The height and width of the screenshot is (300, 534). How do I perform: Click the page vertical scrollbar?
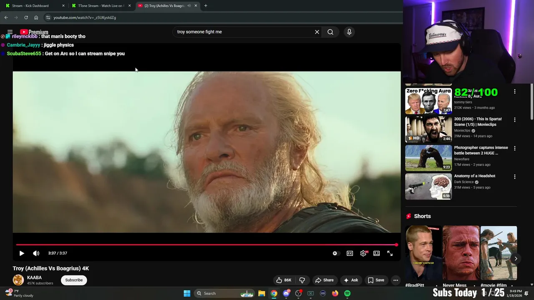[531, 102]
